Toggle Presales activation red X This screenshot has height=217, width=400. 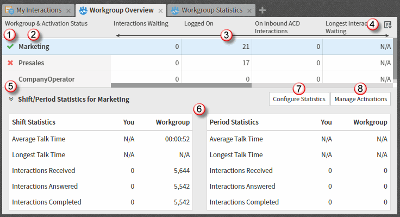(x=10, y=63)
